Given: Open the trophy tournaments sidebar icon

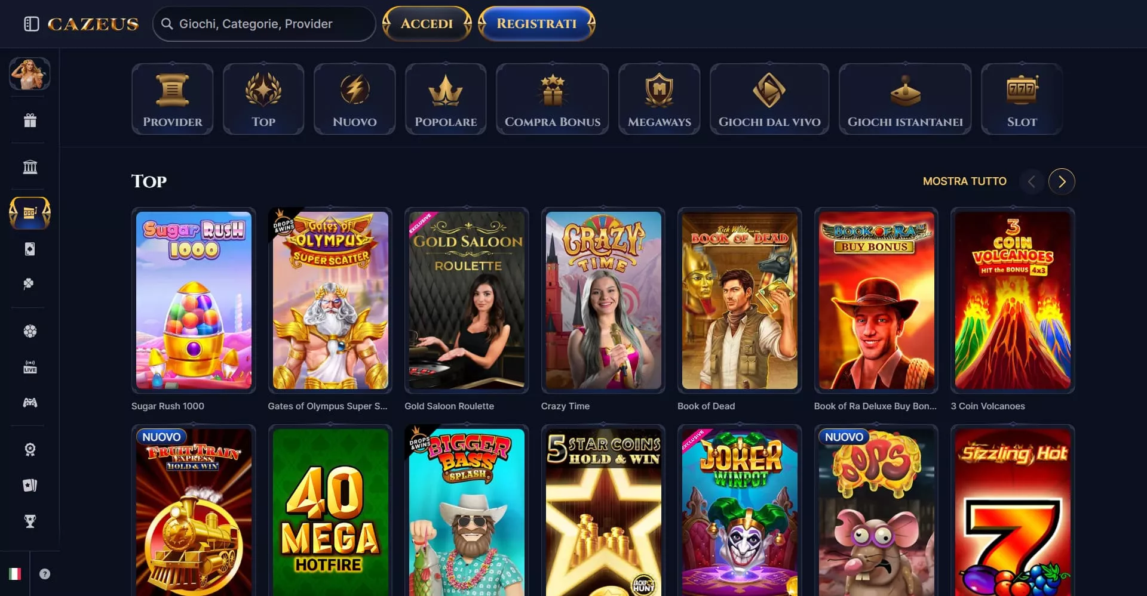Looking at the screenshot, I should click(x=30, y=521).
